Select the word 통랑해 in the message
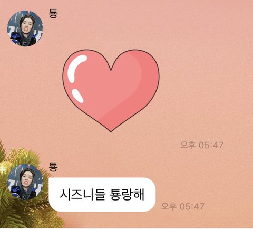 (127, 195)
